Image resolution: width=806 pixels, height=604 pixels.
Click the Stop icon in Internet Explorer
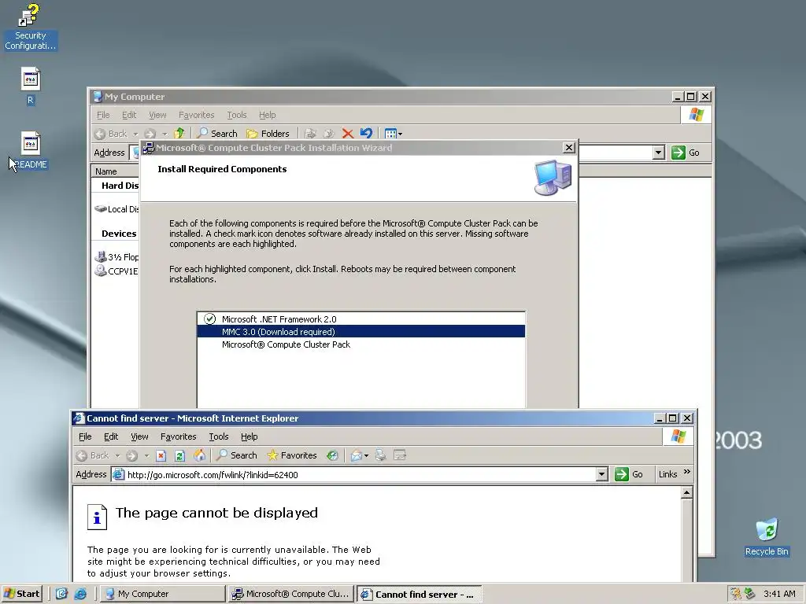[161, 455]
